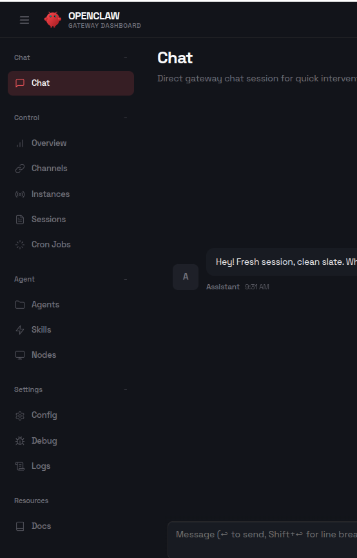The width and height of the screenshot is (357, 558).
Task: Focus the Message input field
Action: click(262, 539)
